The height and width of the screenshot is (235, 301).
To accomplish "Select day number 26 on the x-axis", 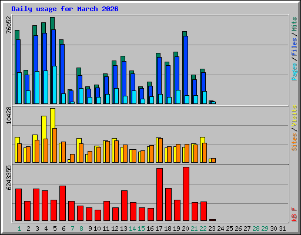I will [238, 229].
